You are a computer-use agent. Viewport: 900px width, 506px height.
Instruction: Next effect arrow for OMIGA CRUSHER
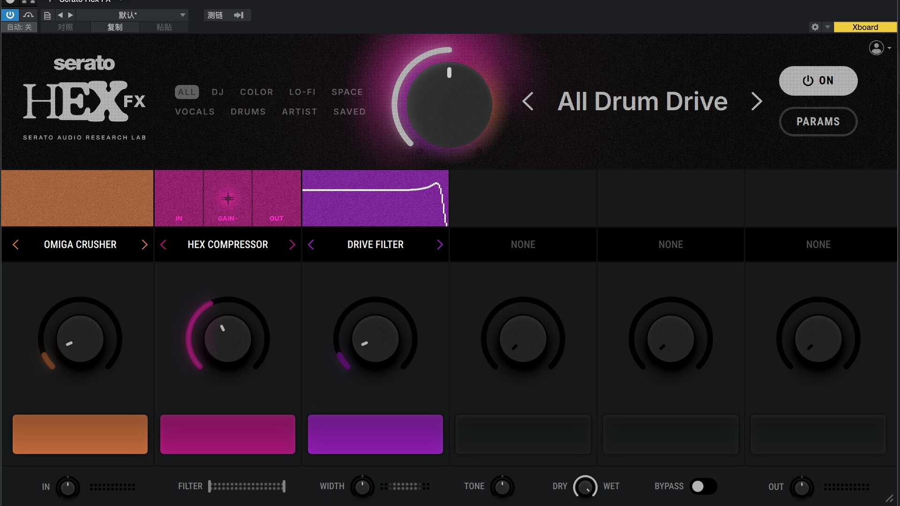click(x=144, y=245)
